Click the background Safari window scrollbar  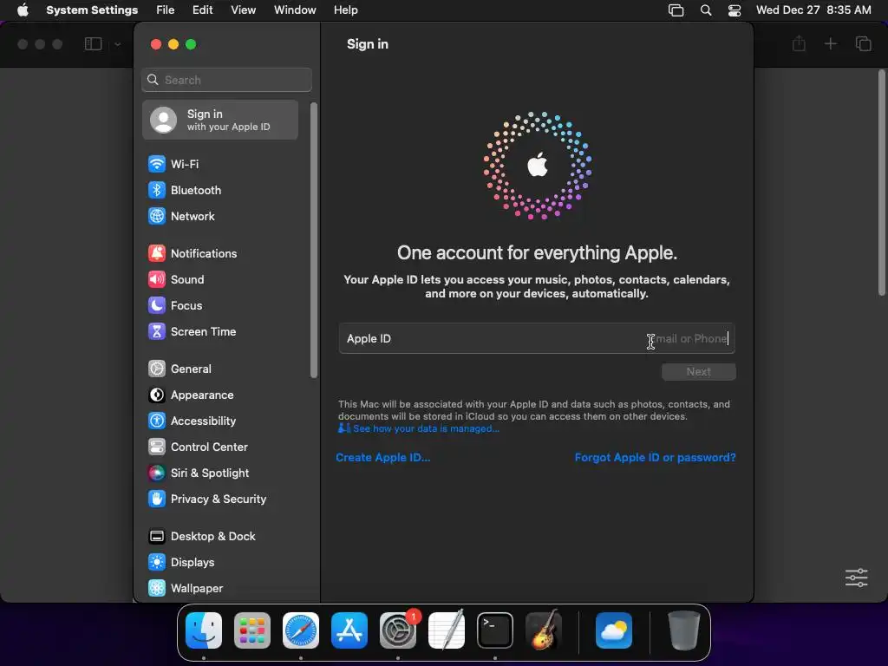click(882, 182)
